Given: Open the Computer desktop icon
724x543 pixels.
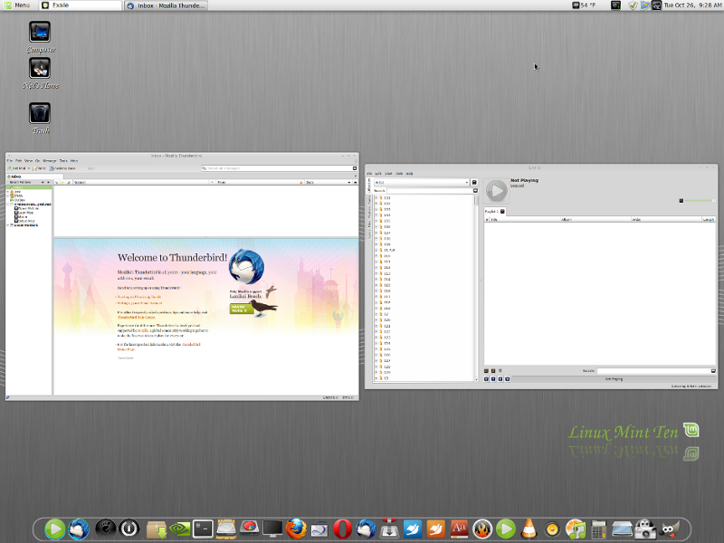Looking at the screenshot, I should point(40,32).
